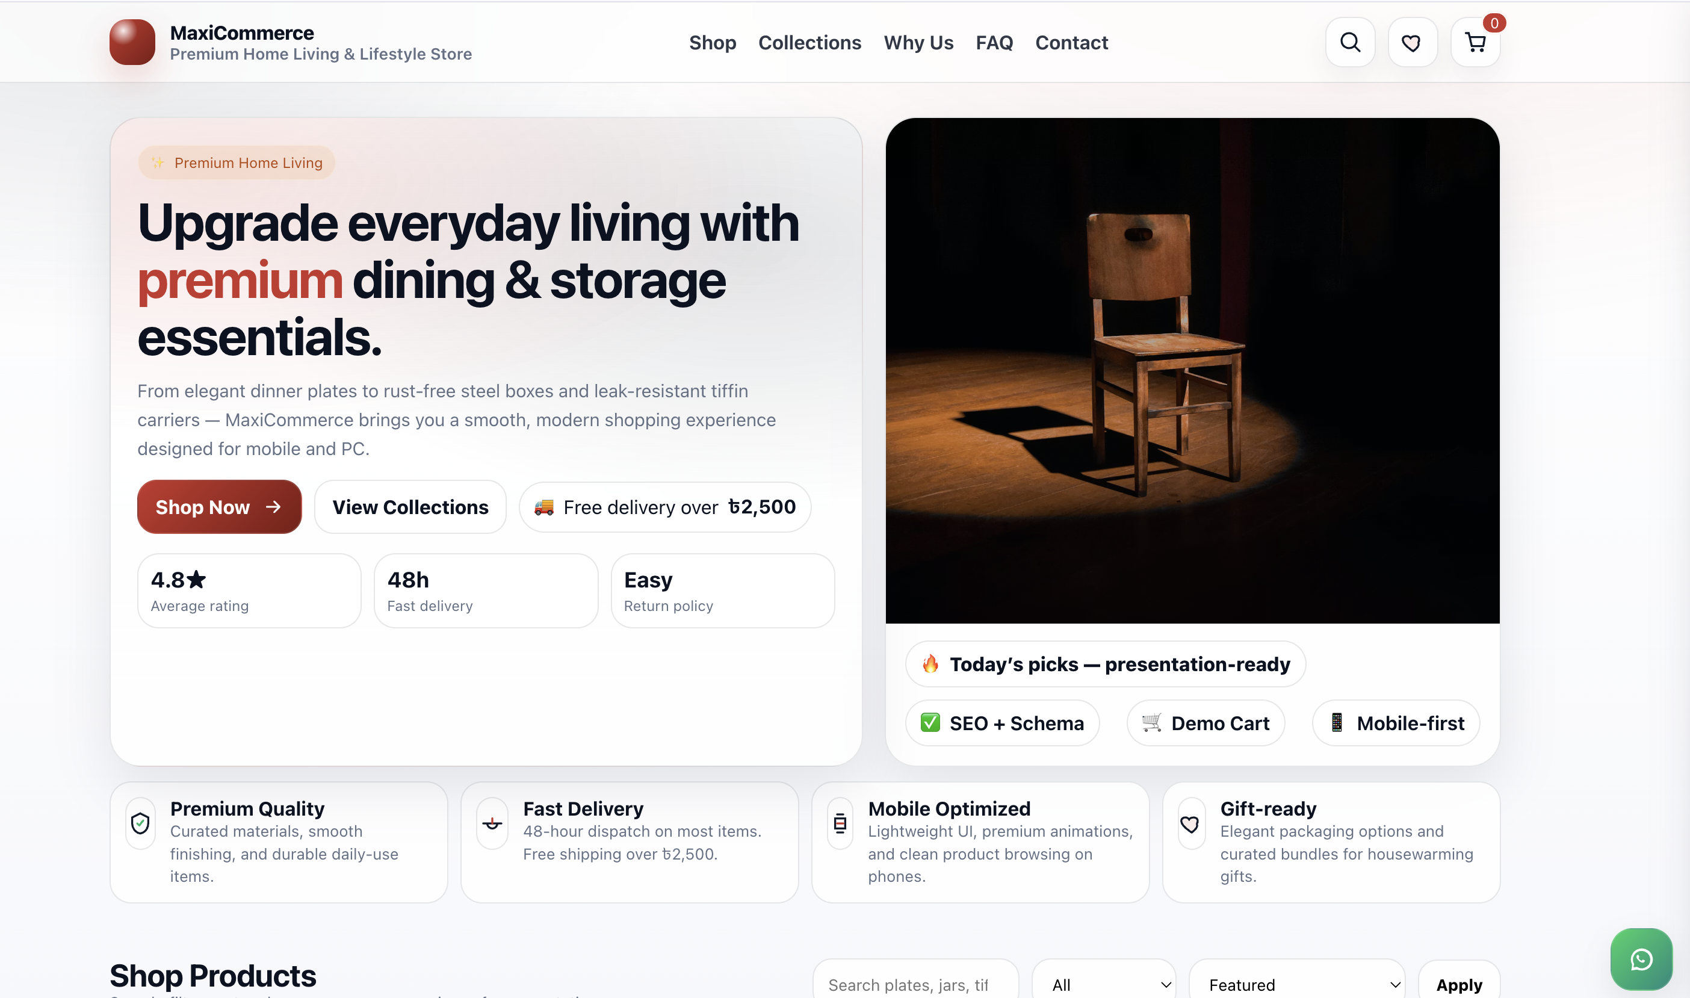
Task: Click the Mobile Optimized phone icon
Action: click(840, 822)
